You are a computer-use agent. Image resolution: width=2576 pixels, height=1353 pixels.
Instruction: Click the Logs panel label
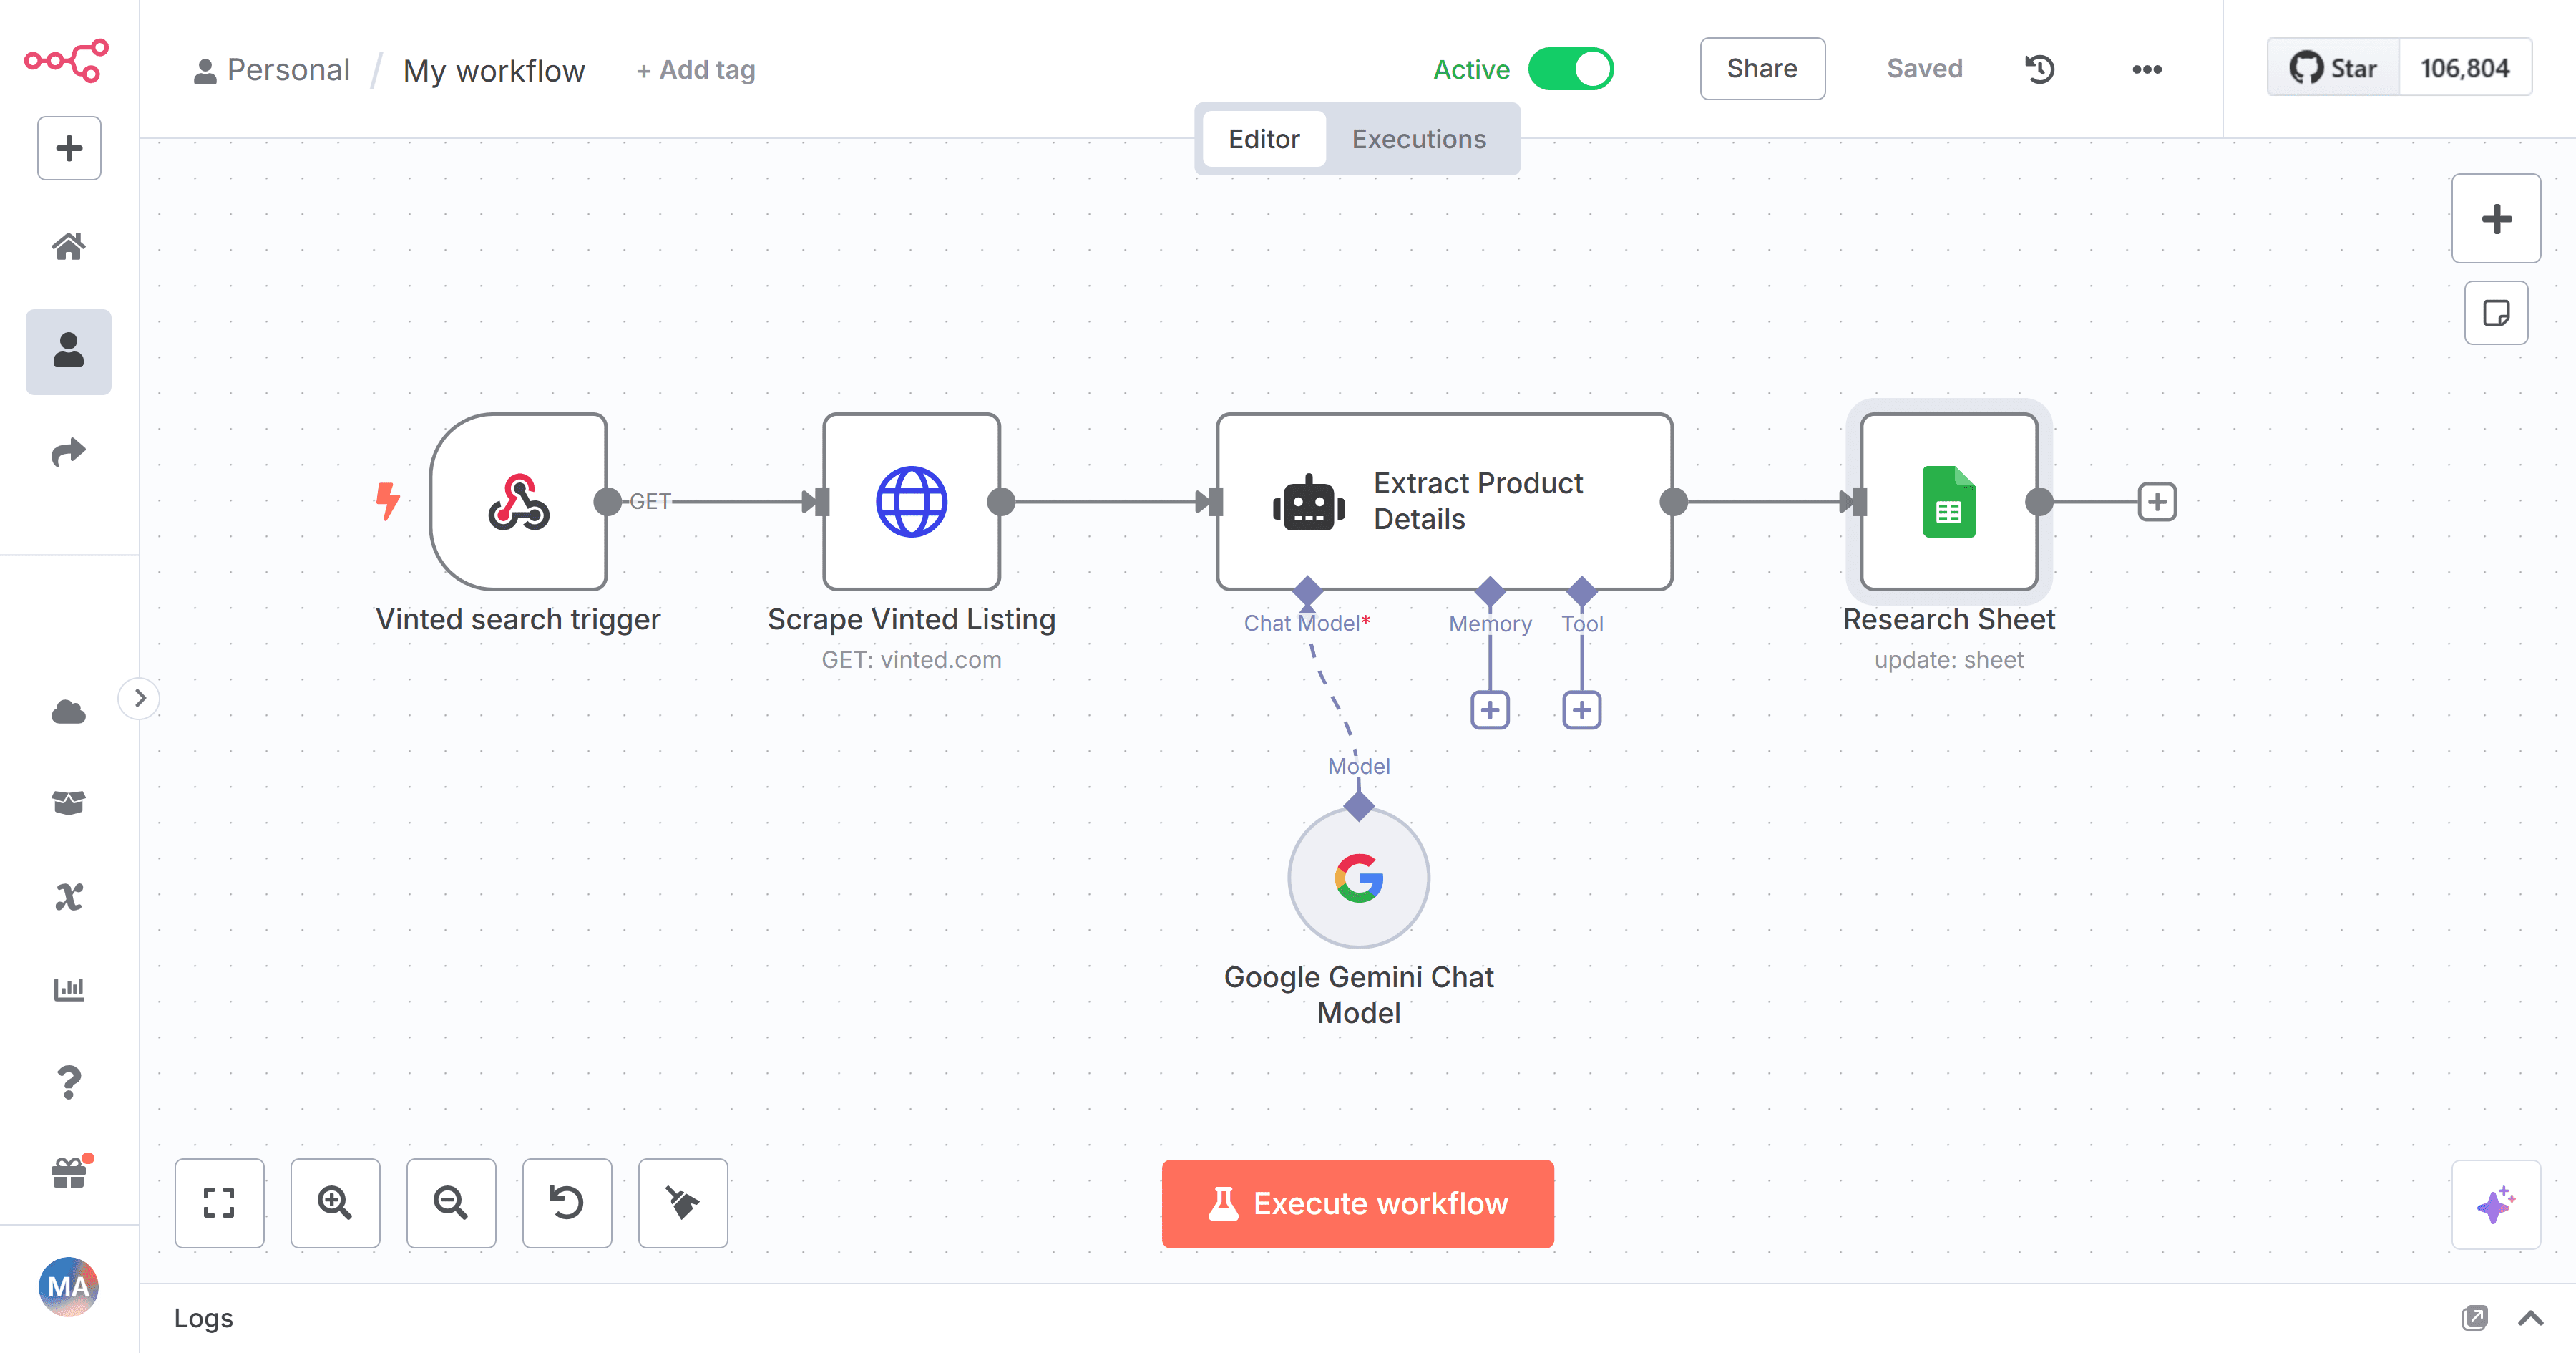[203, 1318]
